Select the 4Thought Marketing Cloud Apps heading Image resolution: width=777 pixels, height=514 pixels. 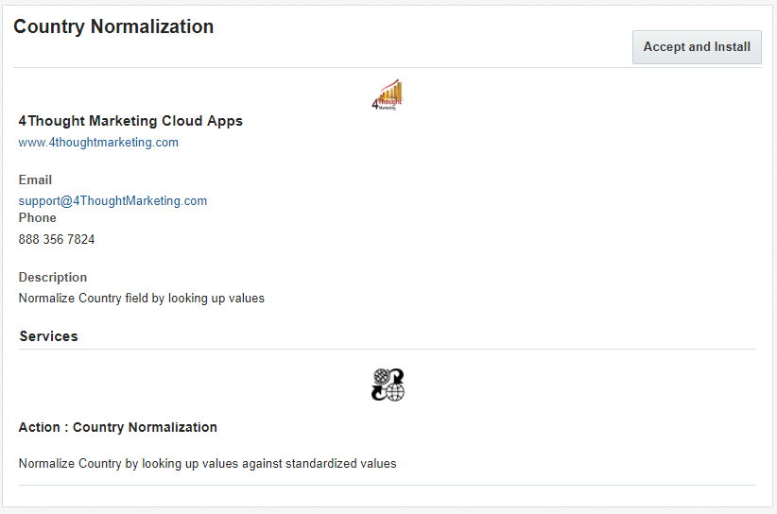point(130,121)
